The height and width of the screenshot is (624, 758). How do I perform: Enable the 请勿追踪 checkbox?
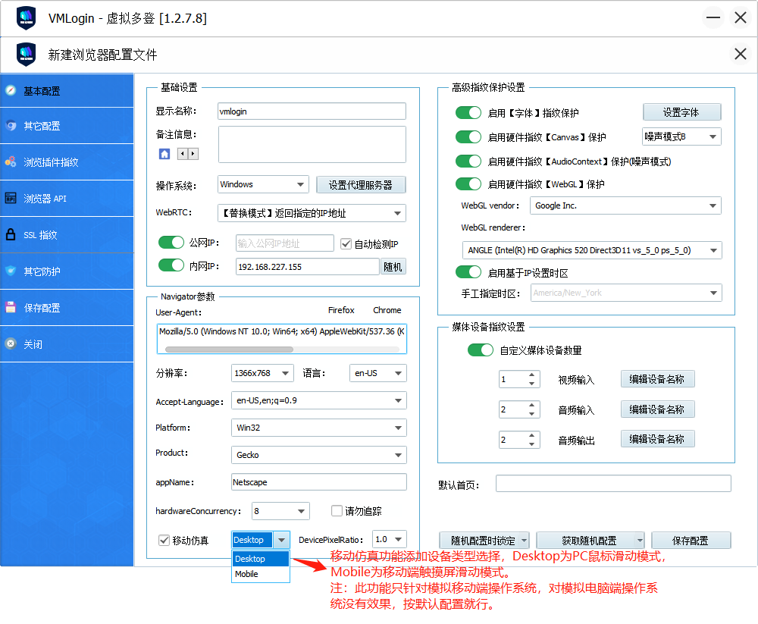coord(338,511)
